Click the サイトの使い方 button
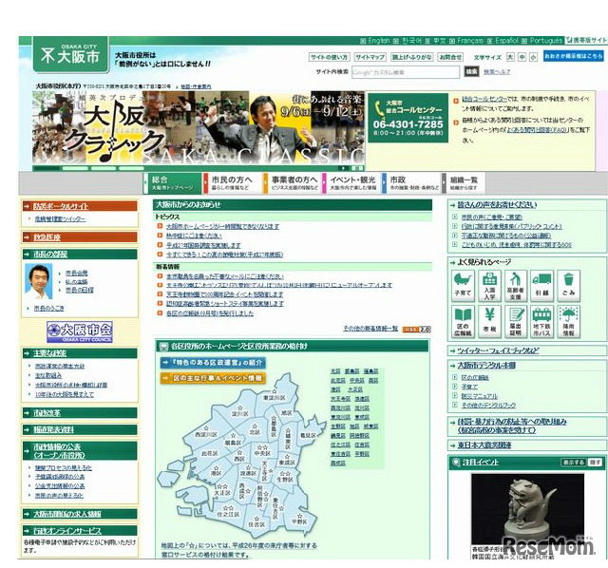608x568 pixels. click(330, 57)
